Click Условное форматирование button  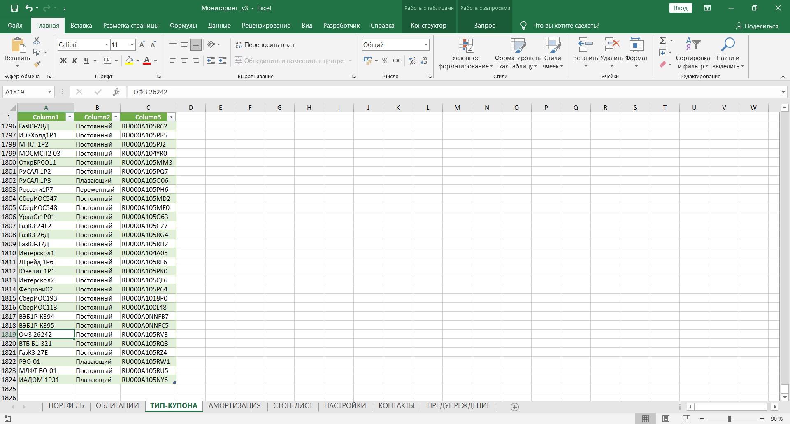point(466,54)
